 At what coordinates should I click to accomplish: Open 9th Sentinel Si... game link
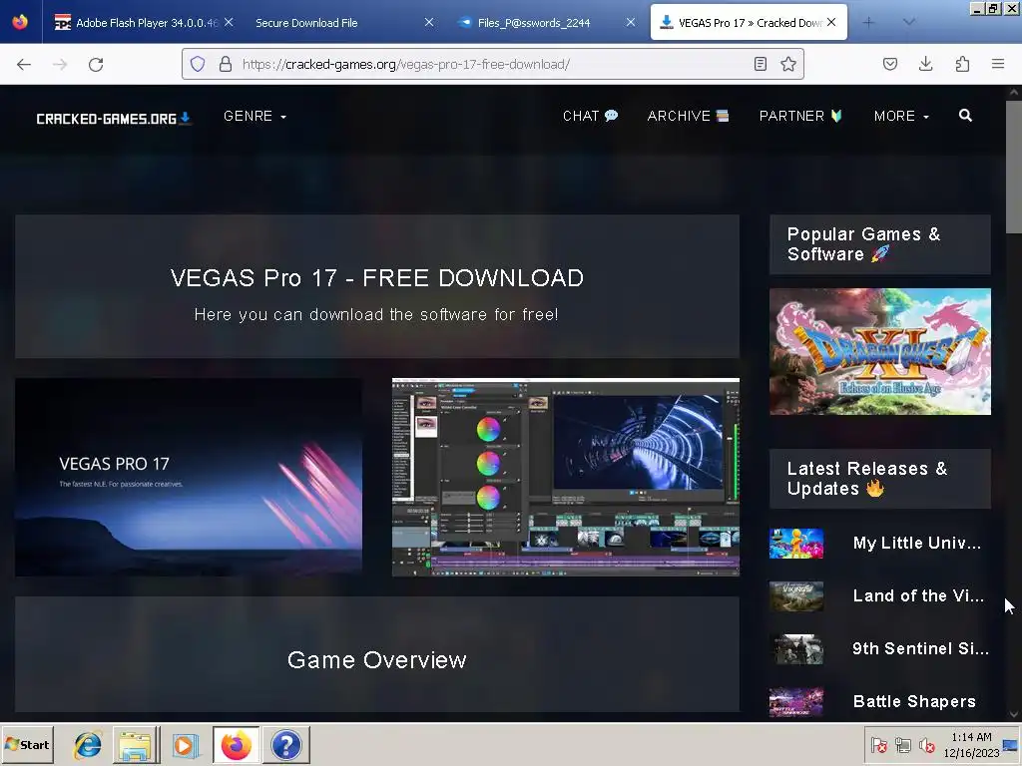pyautogui.click(x=920, y=648)
